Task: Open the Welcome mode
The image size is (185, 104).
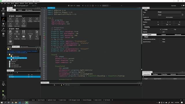Action: pyautogui.click(x=3, y=9)
